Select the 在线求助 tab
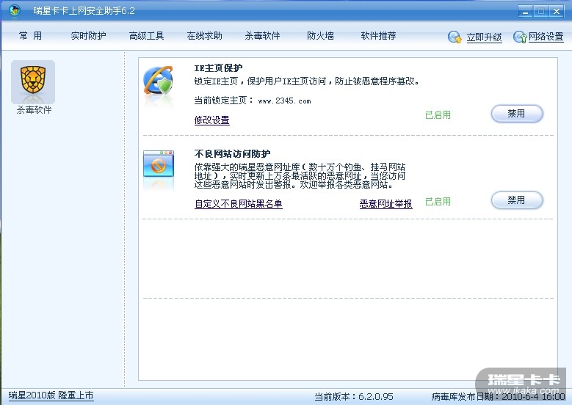Image resolution: width=572 pixels, height=405 pixels. pyautogui.click(x=204, y=36)
